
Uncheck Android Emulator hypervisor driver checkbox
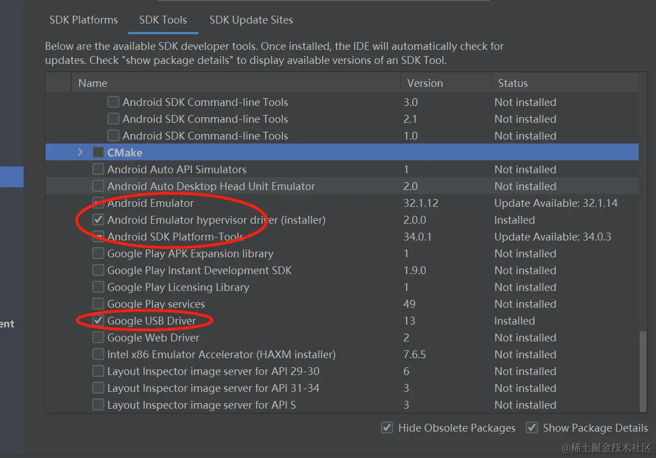coord(98,220)
